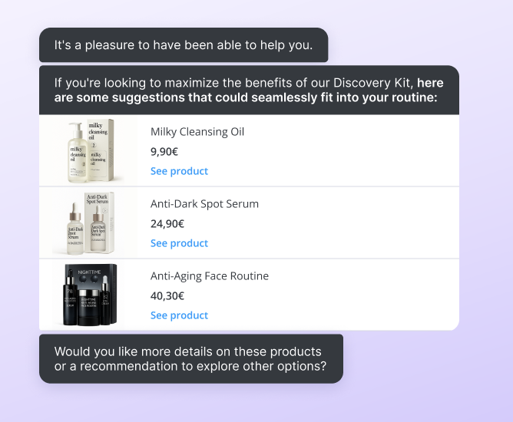
Task: Click the Milky Cleansing Oil product image
Action: tap(88, 150)
